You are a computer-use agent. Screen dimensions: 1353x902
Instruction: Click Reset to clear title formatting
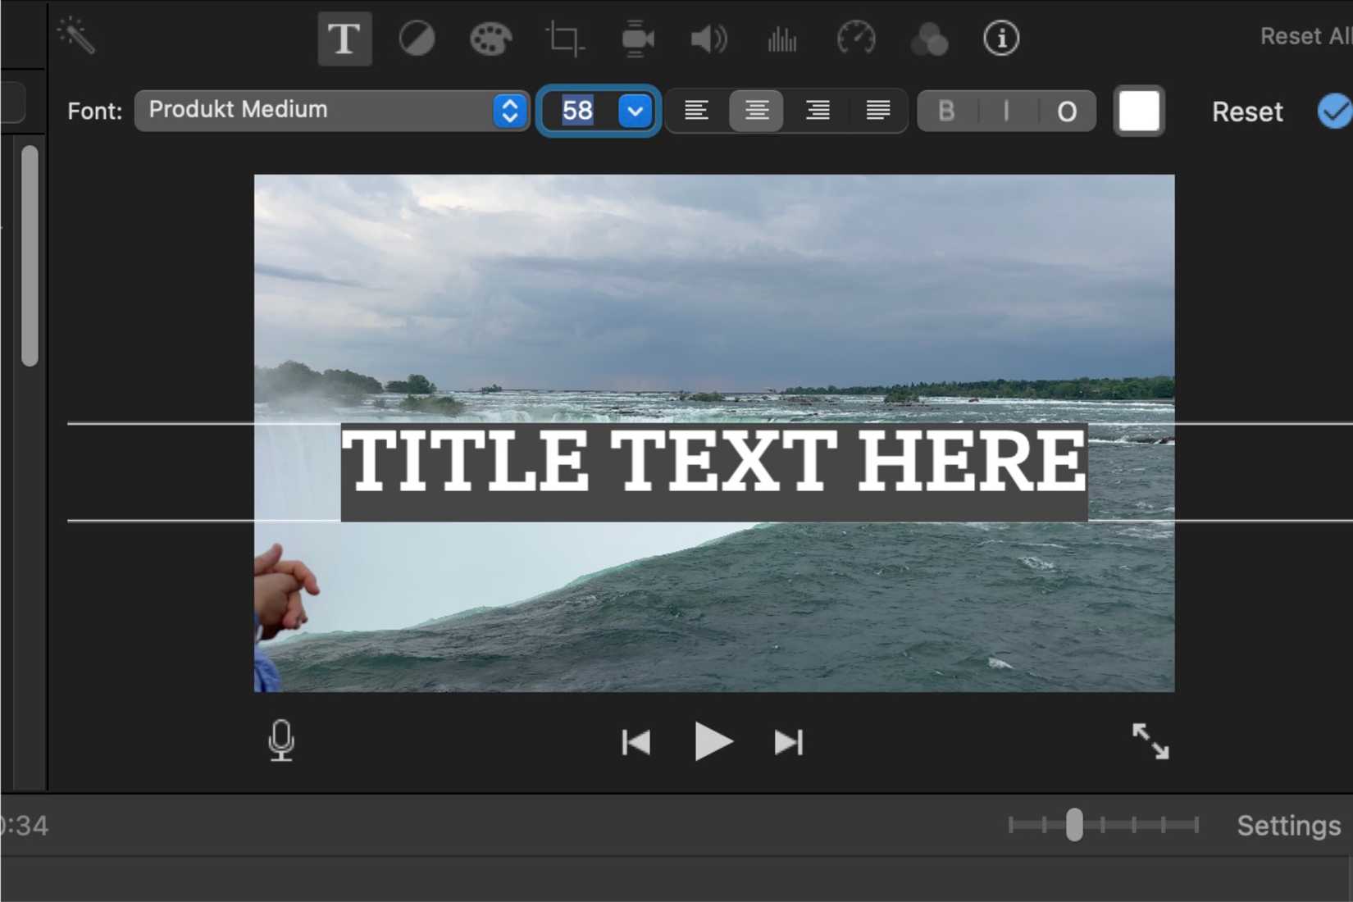(1246, 112)
